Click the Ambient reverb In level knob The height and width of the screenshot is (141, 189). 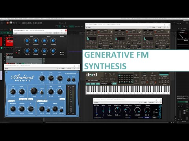click(69, 80)
